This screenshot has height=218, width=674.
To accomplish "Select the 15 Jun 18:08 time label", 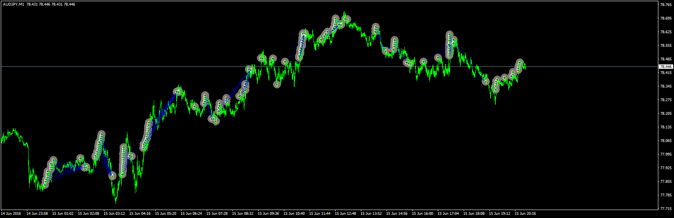I will (474, 214).
